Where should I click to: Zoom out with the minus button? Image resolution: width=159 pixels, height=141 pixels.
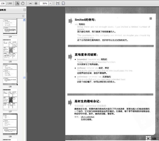tap(30, 3)
